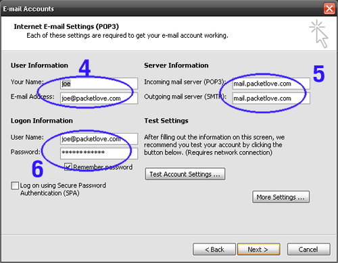Viewport: 338px width, 263px height.
Task: Proceed with the Next button
Action: tap(259, 249)
